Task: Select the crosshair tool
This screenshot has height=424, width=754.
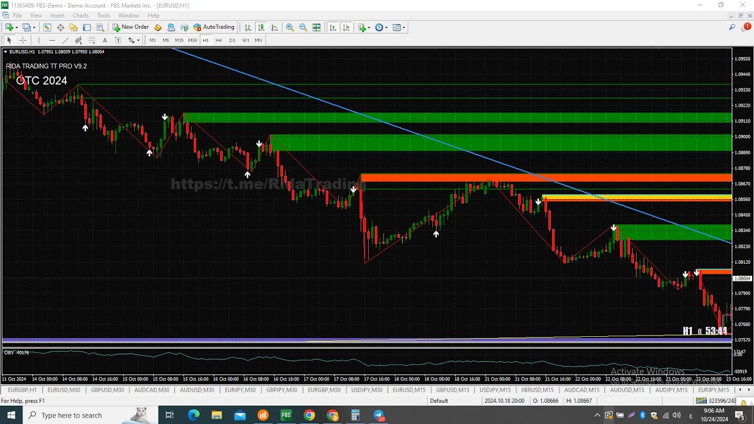Action: (23, 40)
